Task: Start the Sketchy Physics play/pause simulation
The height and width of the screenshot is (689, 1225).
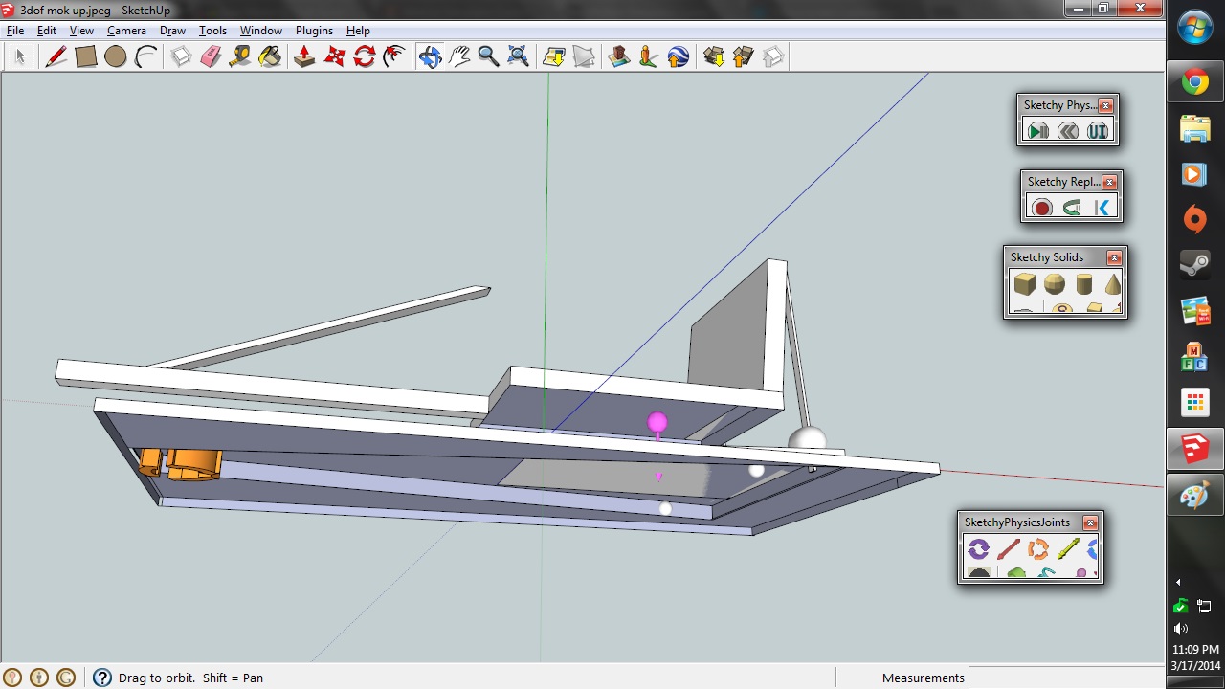Action: pos(1037,131)
